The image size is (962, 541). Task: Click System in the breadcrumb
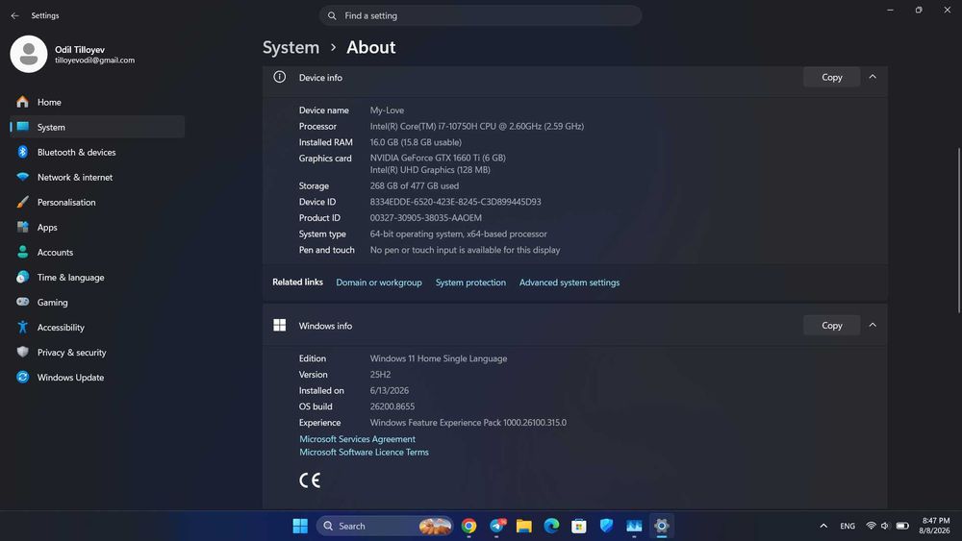click(x=291, y=47)
